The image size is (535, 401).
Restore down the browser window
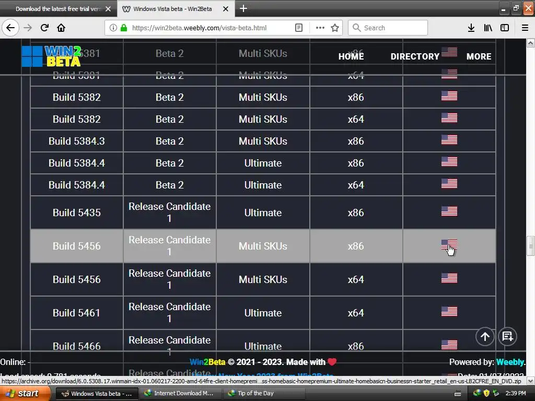point(516,8)
